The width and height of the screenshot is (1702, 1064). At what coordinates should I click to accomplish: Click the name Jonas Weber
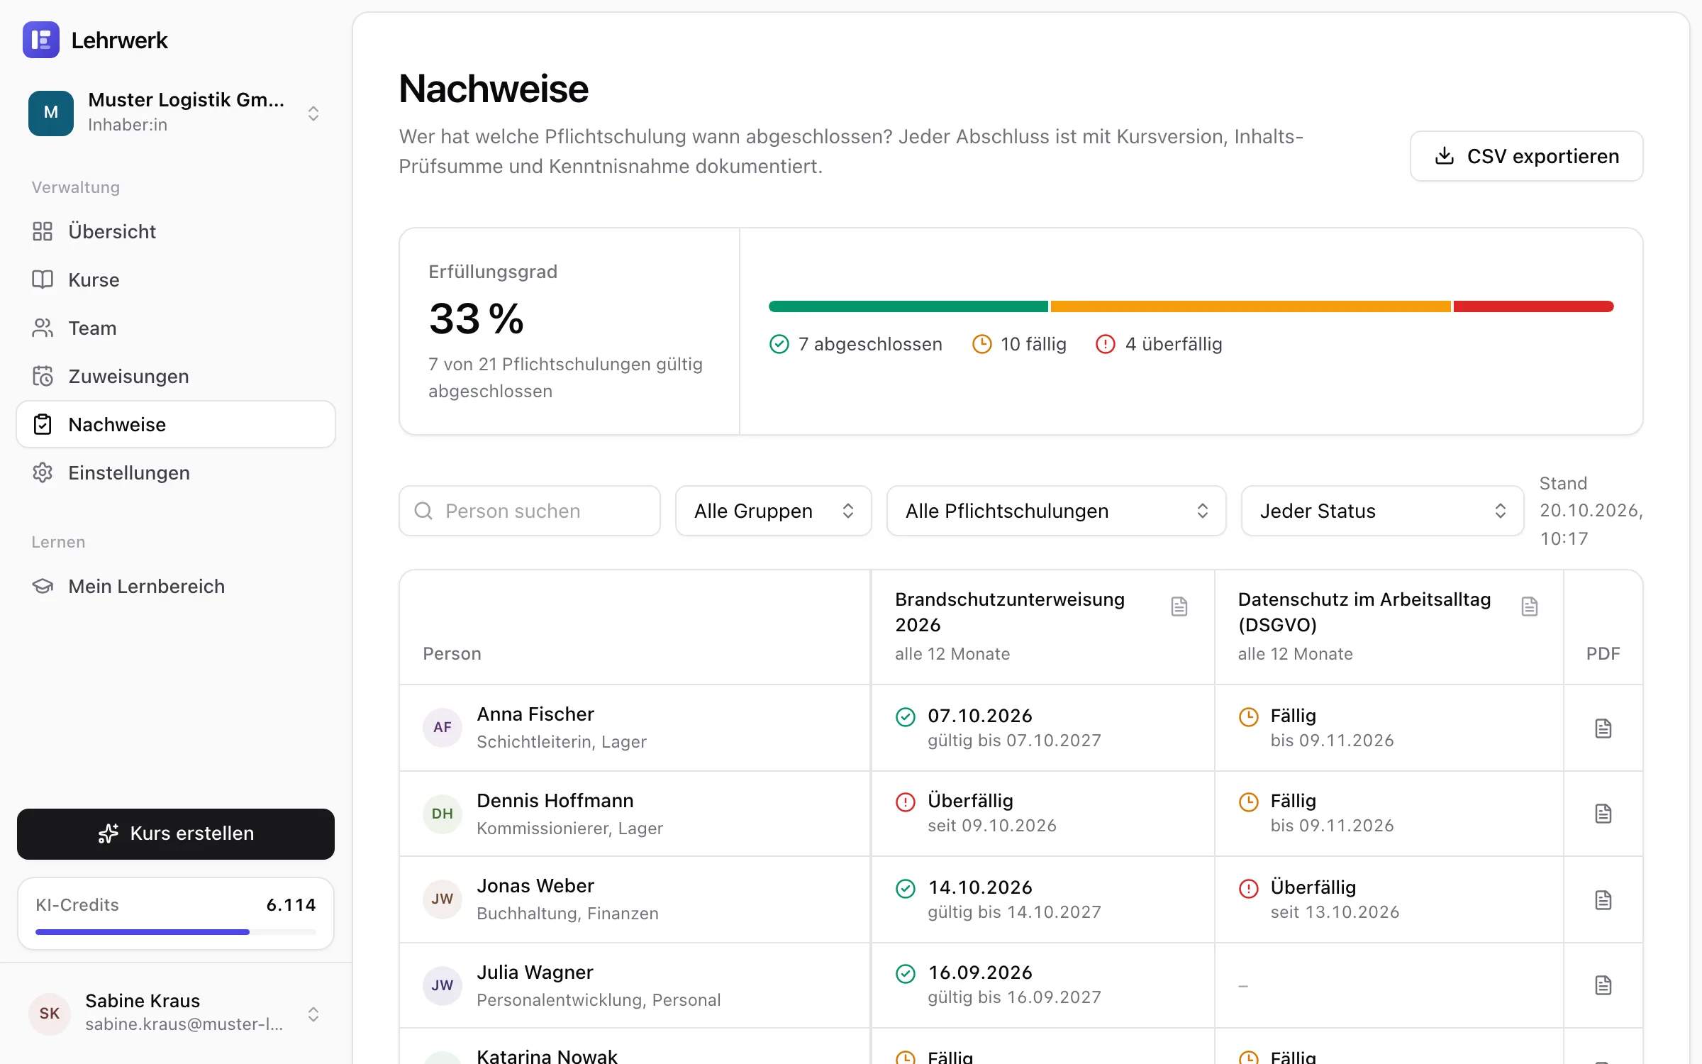[535, 886]
